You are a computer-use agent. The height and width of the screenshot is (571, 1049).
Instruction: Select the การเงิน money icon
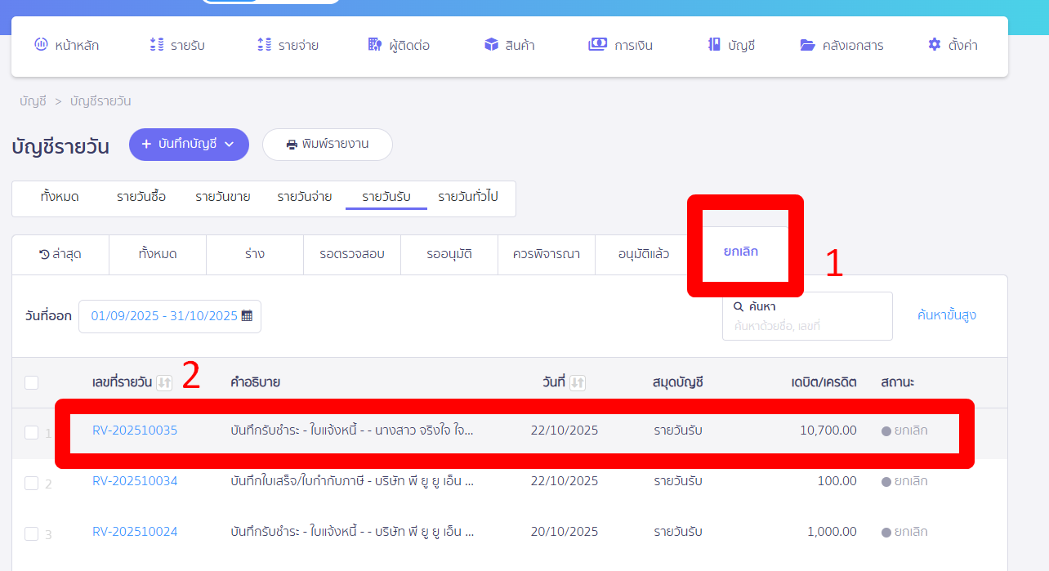[596, 45]
